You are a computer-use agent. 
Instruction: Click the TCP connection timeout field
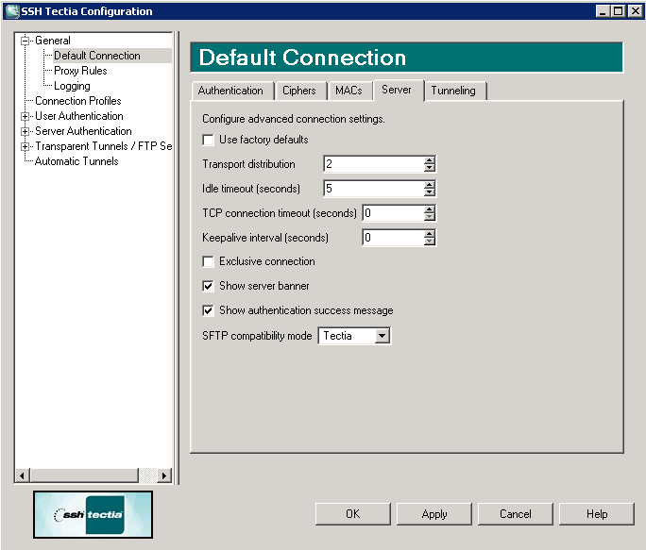pos(393,213)
